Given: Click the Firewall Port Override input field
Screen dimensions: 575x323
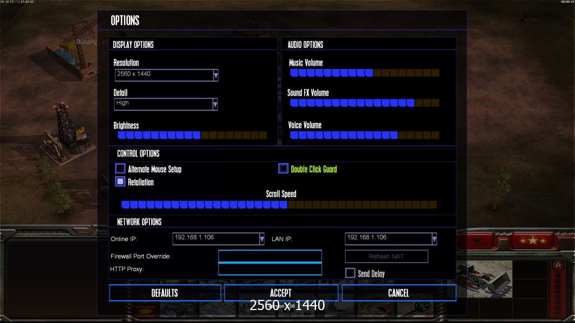Looking at the screenshot, I should tap(270, 256).
